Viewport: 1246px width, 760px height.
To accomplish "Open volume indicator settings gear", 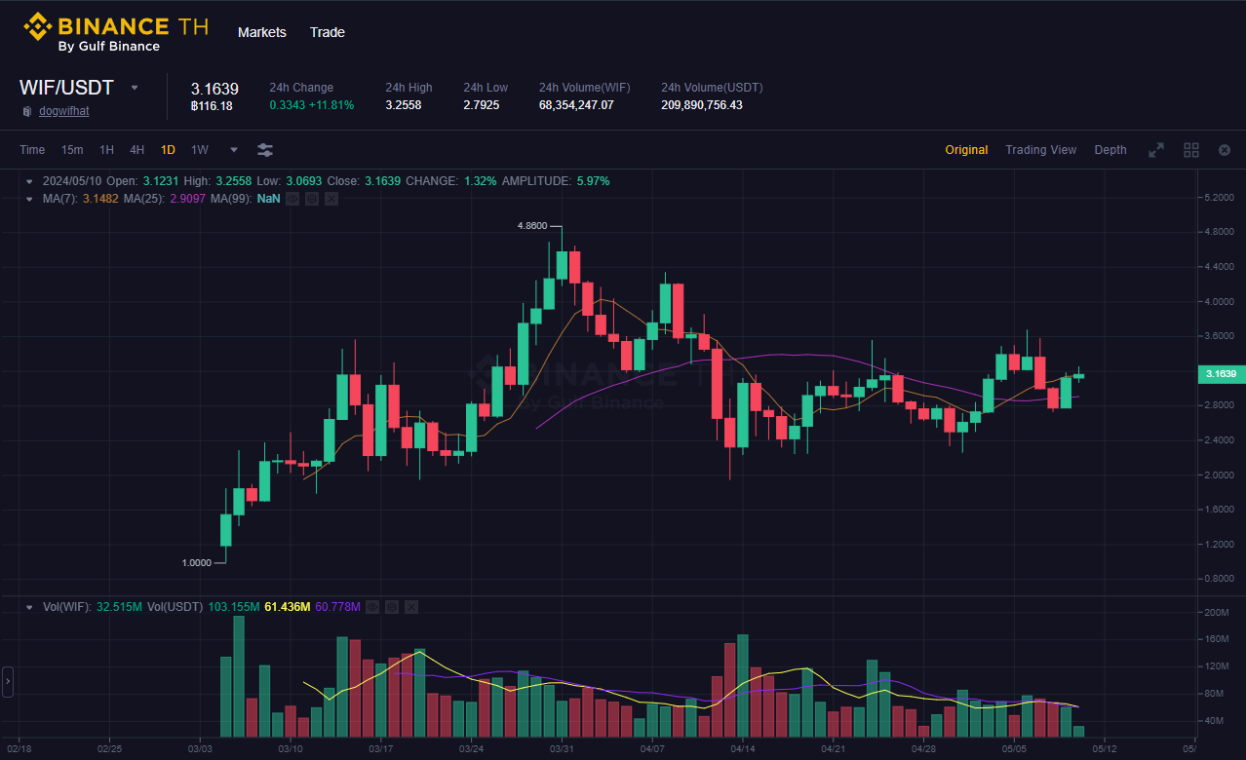I will click(x=392, y=607).
